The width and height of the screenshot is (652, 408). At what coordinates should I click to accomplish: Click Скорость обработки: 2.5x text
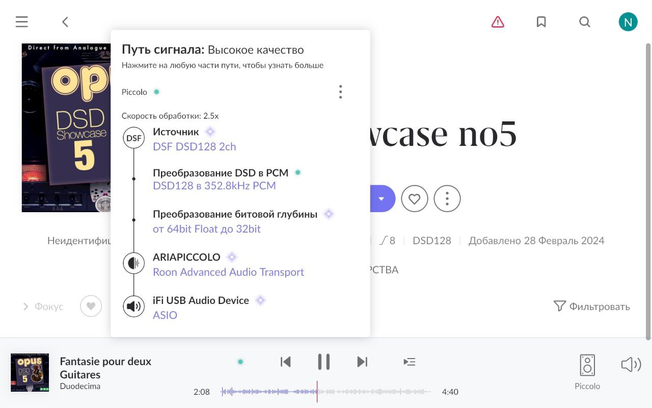click(x=170, y=116)
